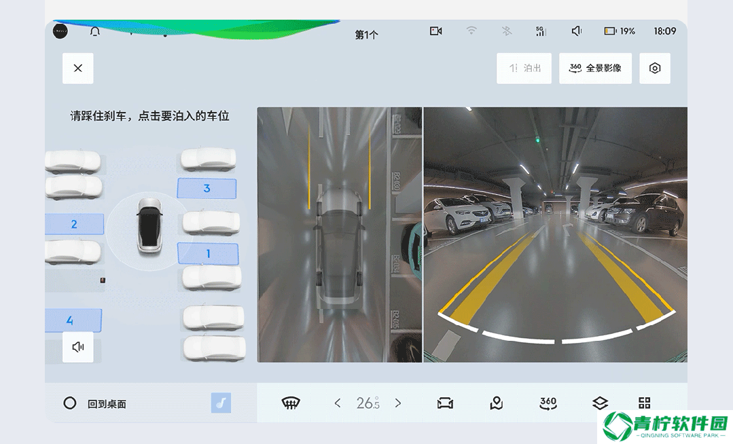Screen dimensions: 733x444
Task: Open Wi-Fi settings from status bar
Action: coord(471,31)
